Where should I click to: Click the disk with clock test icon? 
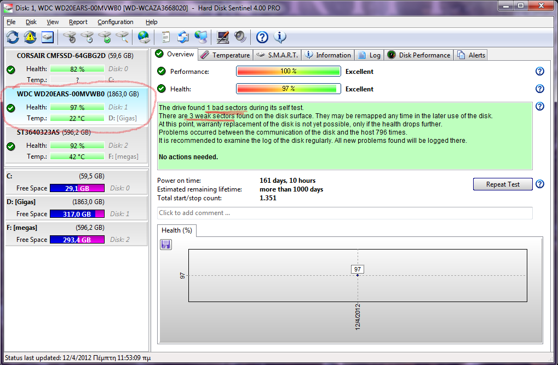click(x=87, y=37)
